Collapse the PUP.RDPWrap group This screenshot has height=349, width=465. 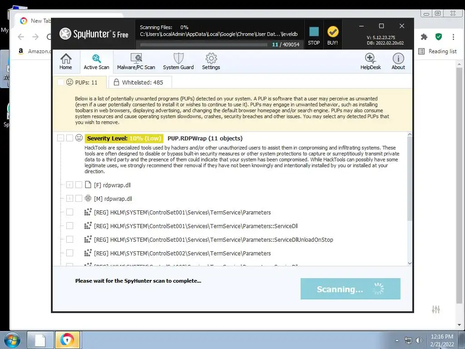[60, 138]
